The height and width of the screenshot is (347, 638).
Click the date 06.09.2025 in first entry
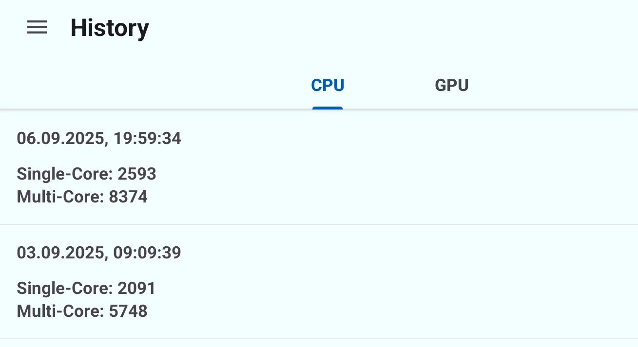point(60,139)
